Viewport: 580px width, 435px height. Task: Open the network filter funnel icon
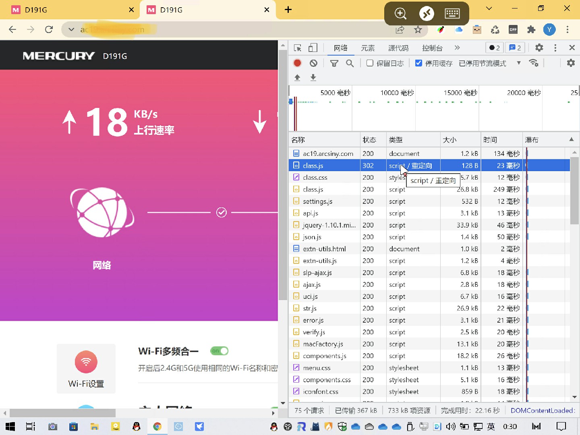click(x=334, y=63)
